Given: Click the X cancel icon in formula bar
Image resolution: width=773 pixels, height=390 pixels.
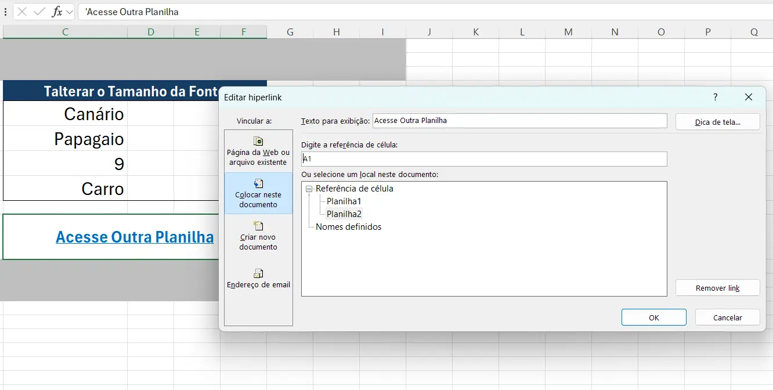Looking at the screenshot, I should click(x=23, y=11).
